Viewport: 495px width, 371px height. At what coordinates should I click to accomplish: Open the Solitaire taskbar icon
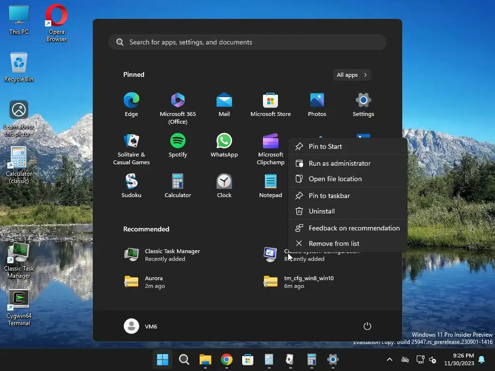pyautogui.click(x=290, y=359)
